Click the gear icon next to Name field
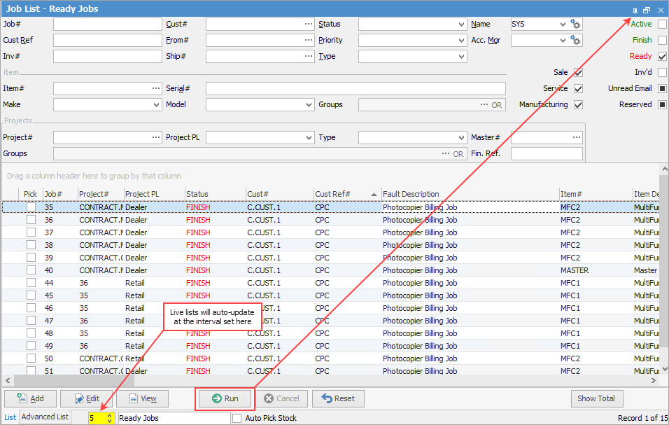This screenshot has height=425, width=669. 575,25
